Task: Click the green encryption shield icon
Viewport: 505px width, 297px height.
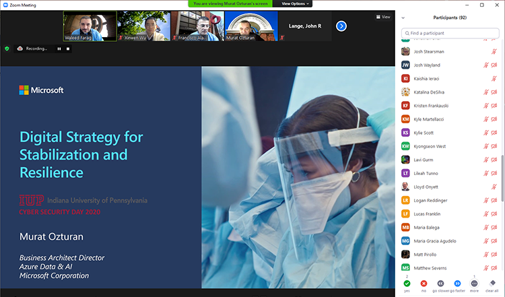Action: 7,48
